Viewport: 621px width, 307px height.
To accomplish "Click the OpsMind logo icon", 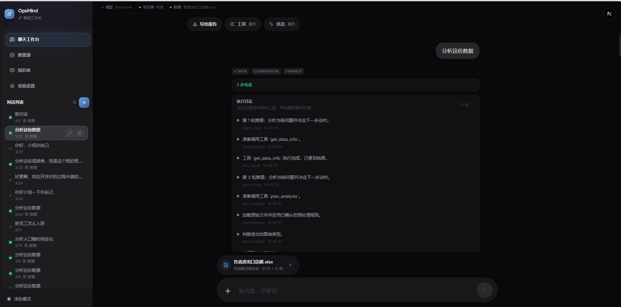I will (9, 14).
